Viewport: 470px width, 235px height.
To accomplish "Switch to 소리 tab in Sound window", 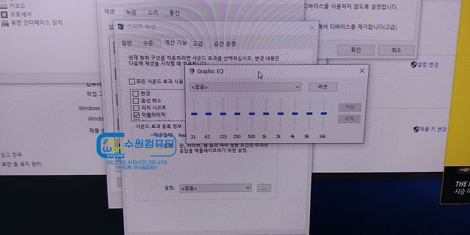I will (x=153, y=12).
